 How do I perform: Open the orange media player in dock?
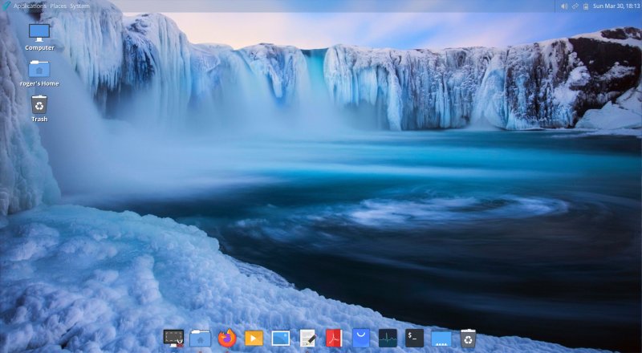254,338
